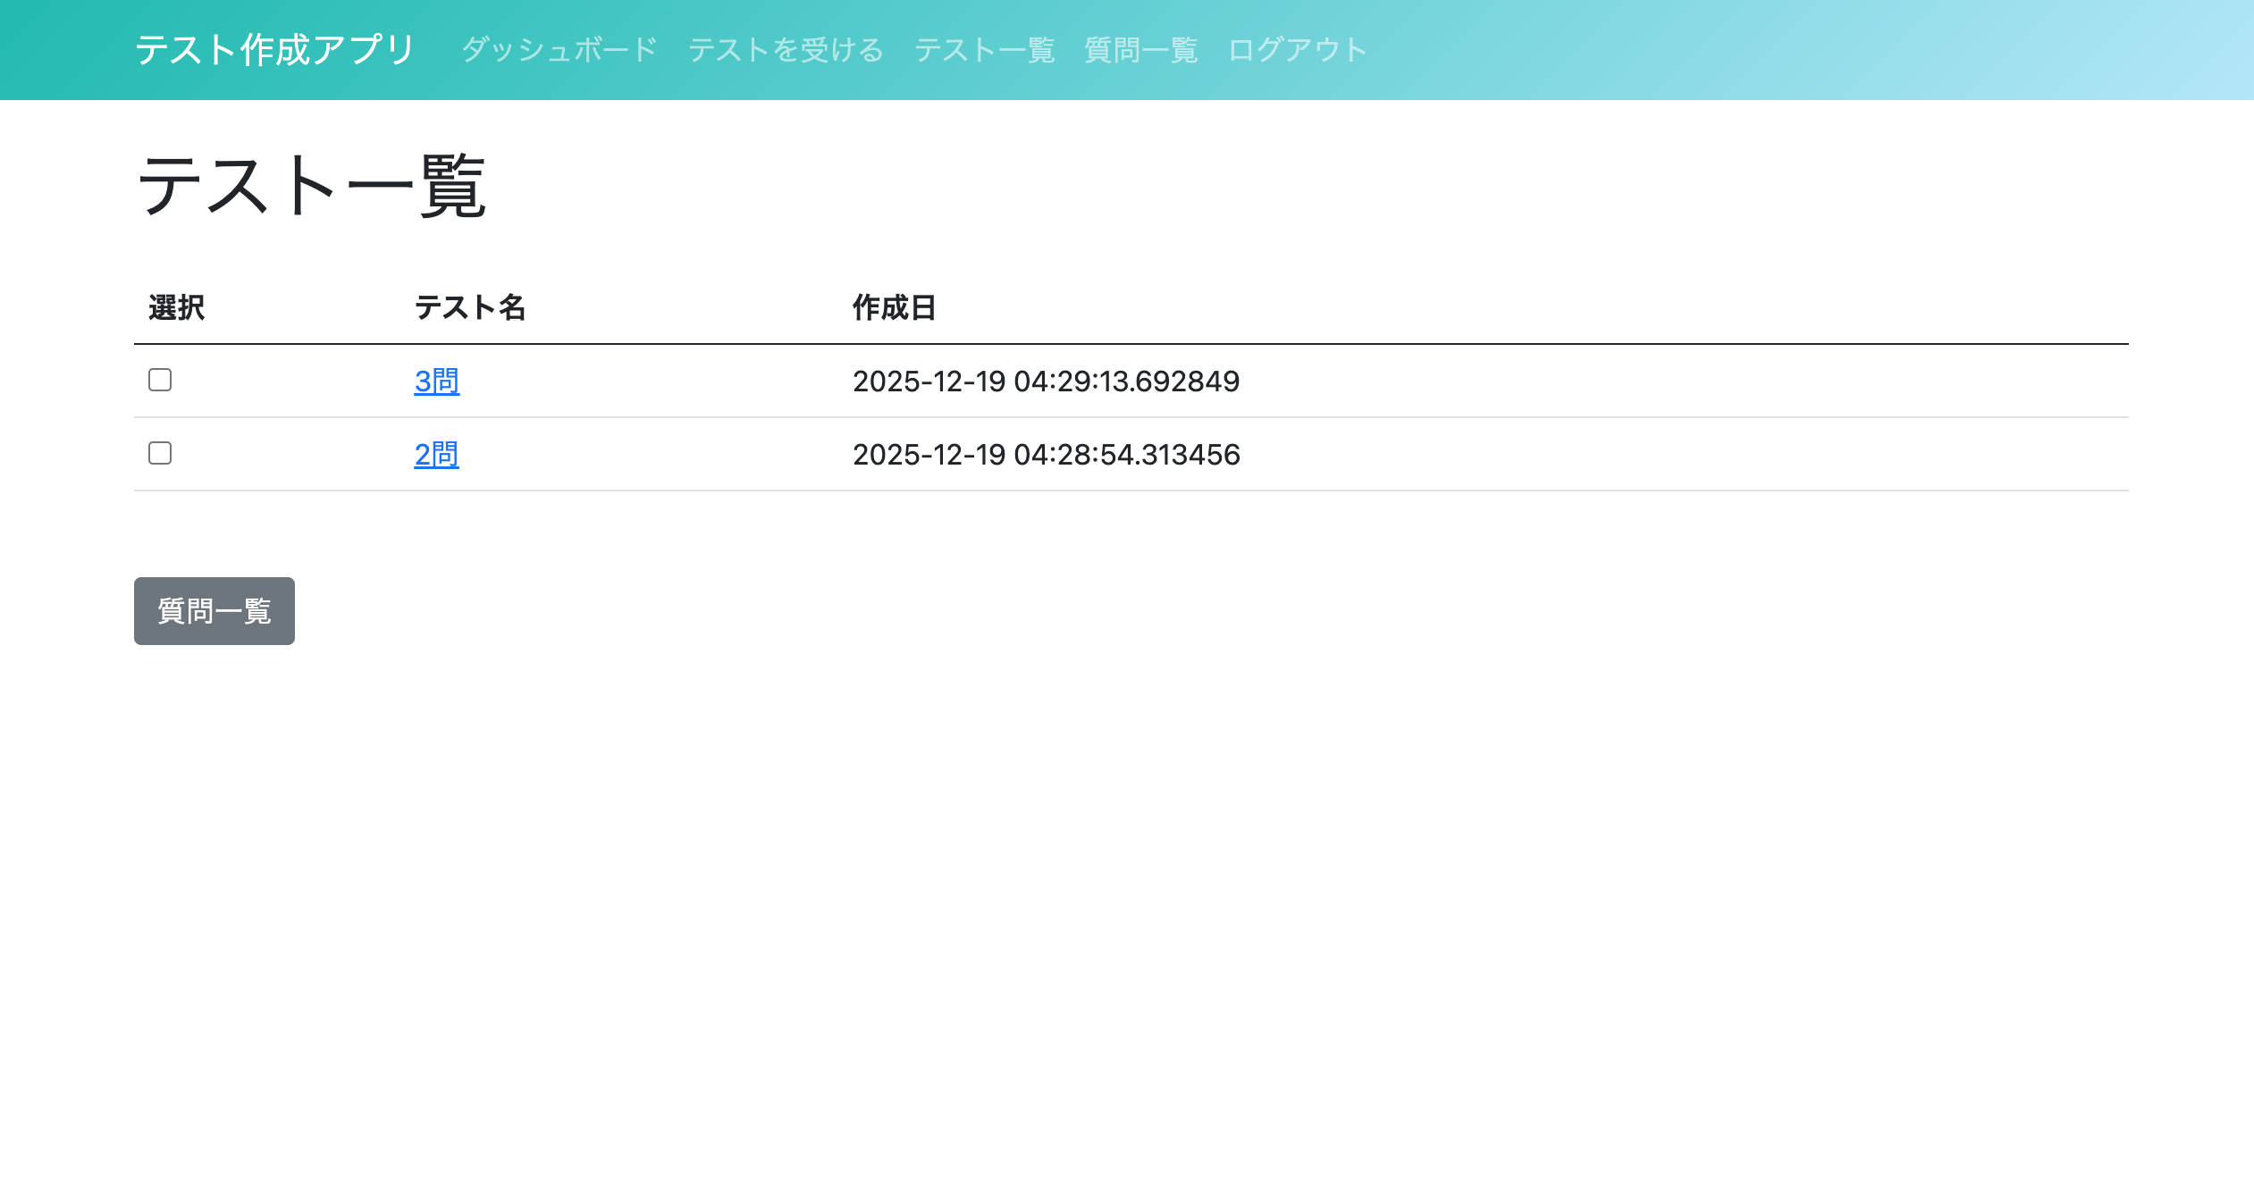The image size is (2254, 1199).
Task: Open the 2問 test details
Action: (x=436, y=455)
